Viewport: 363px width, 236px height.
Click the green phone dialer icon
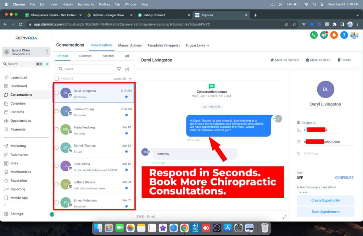[x=314, y=35]
